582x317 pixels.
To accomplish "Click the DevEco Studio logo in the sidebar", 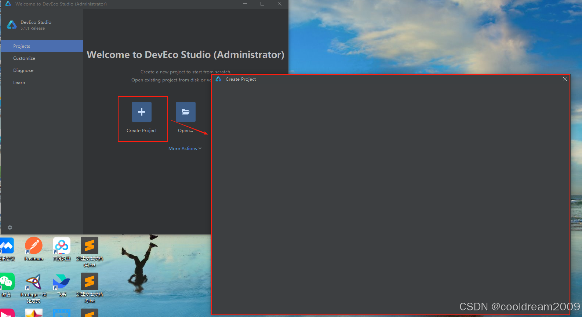I will 12,25.
